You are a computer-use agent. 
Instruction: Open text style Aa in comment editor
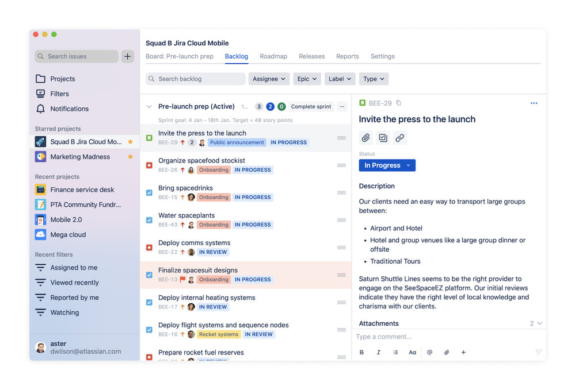pyautogui.click(x=413, y=352)
